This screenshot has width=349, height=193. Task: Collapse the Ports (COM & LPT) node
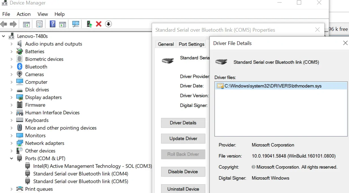point(12,158)
